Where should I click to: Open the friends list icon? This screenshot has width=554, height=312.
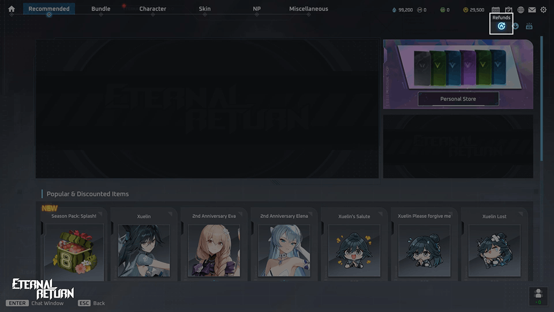(x=538, y=296)
